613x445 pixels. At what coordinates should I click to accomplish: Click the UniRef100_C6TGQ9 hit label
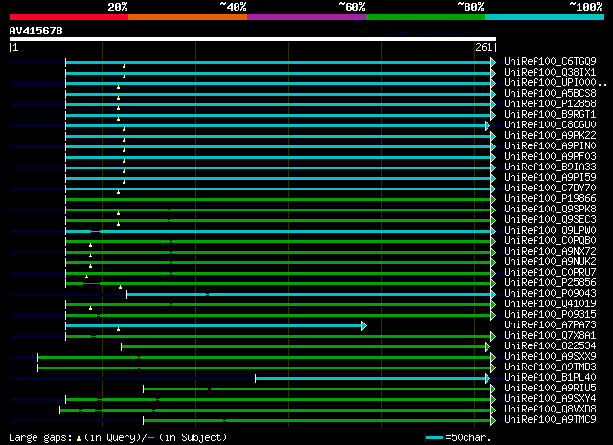(x=550, y=62)
